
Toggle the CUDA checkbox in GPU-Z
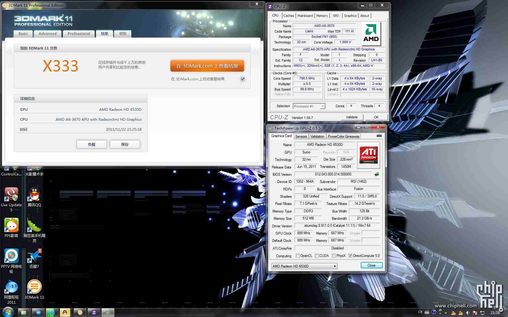317,256
